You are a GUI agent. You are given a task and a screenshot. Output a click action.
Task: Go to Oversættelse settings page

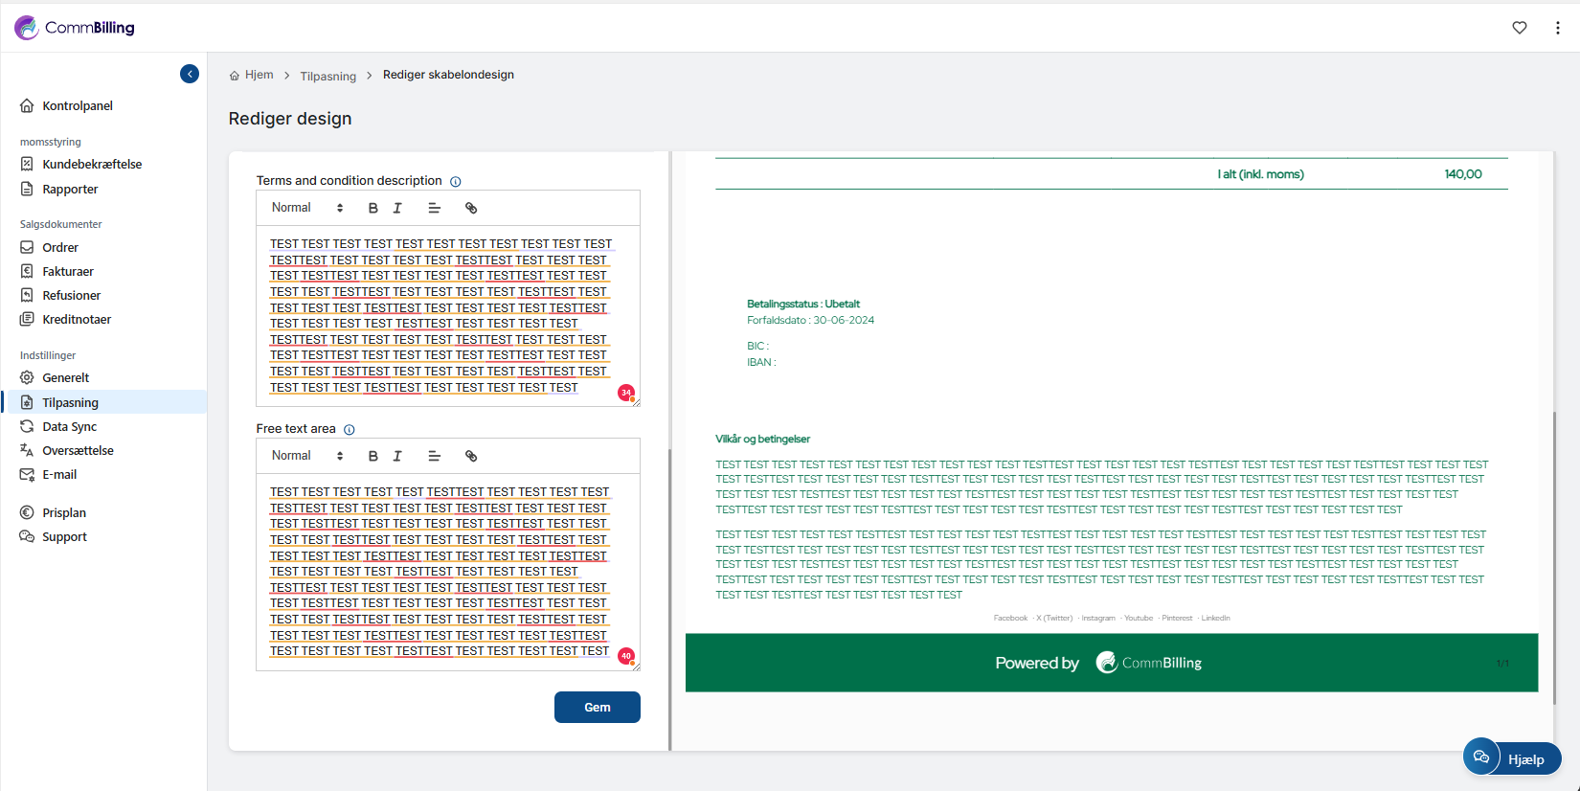click(x=78, y=451)
